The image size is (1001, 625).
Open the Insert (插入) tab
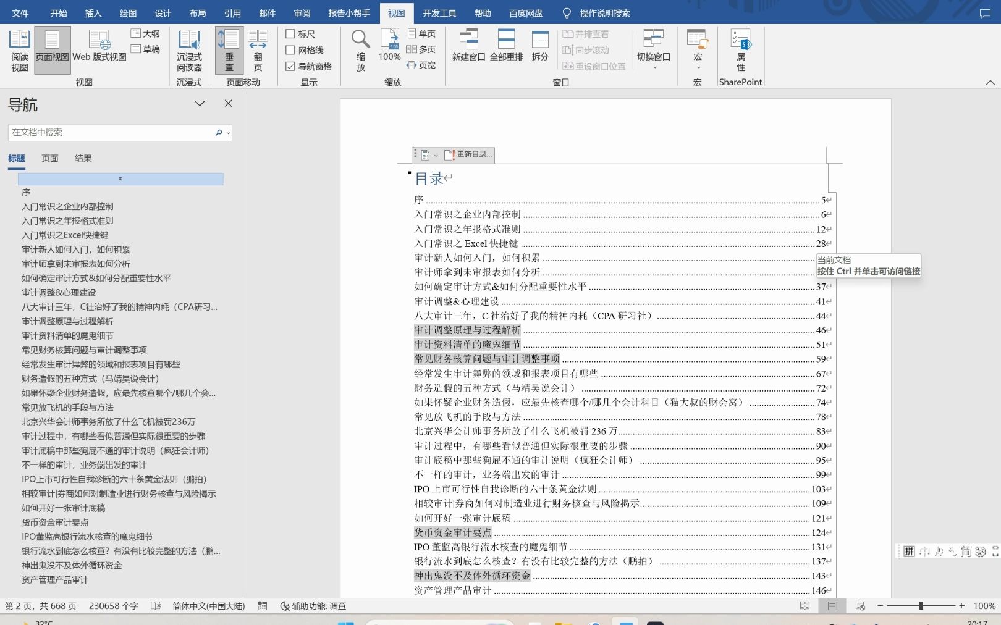pos(93,13)
